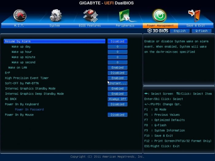Screen dimensions: 215x161
Task: Select the Power Management tab
Action: coord(160,25)
